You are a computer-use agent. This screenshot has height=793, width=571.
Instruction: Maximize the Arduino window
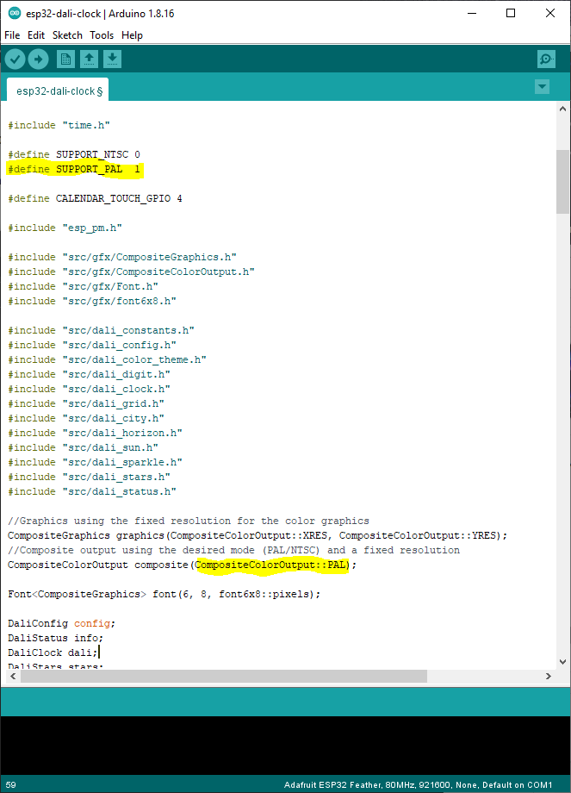(511, 14)
